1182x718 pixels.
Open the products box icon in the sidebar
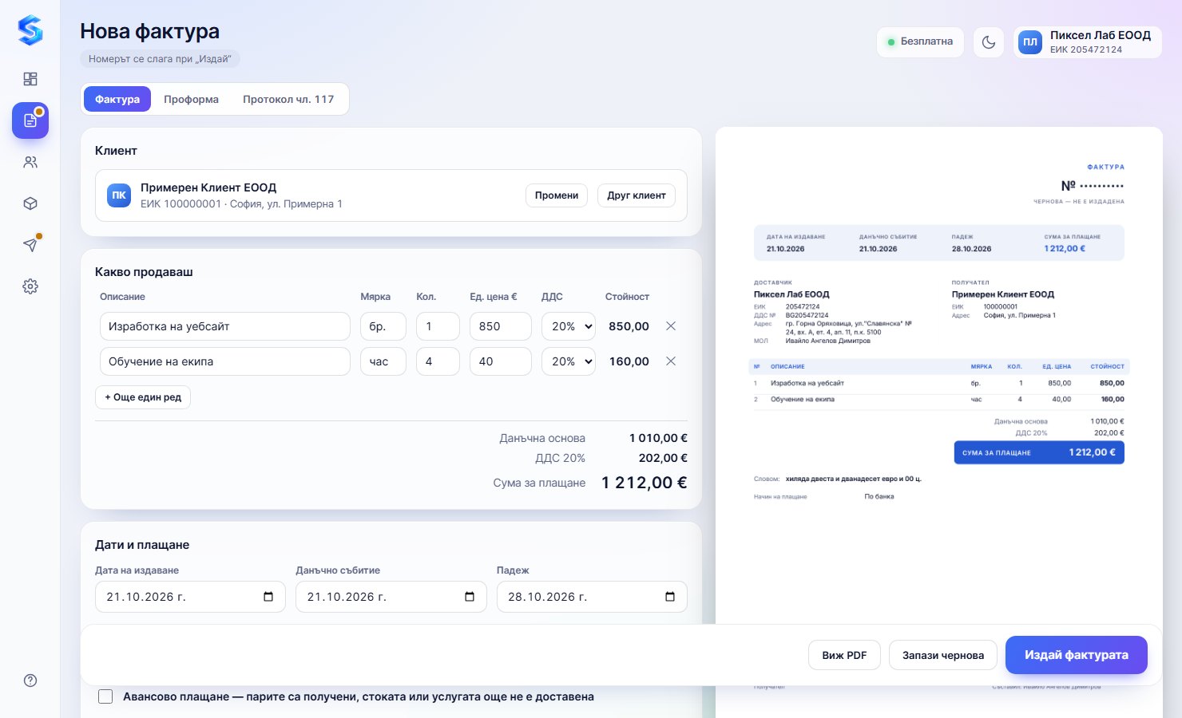[x=30, y=203]
